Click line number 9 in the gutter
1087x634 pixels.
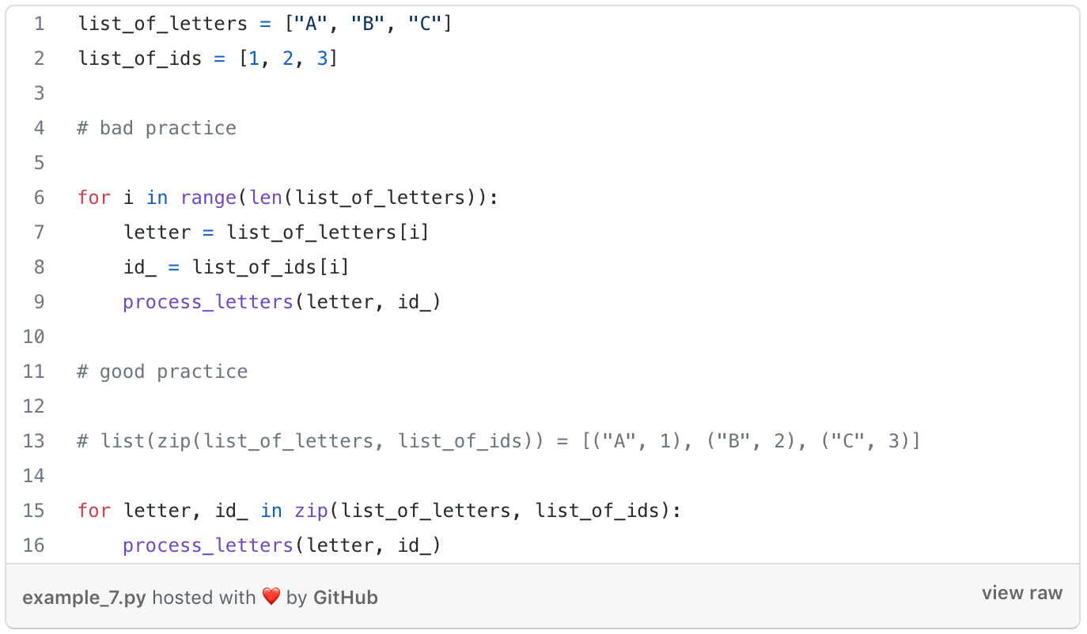(40, 302)
